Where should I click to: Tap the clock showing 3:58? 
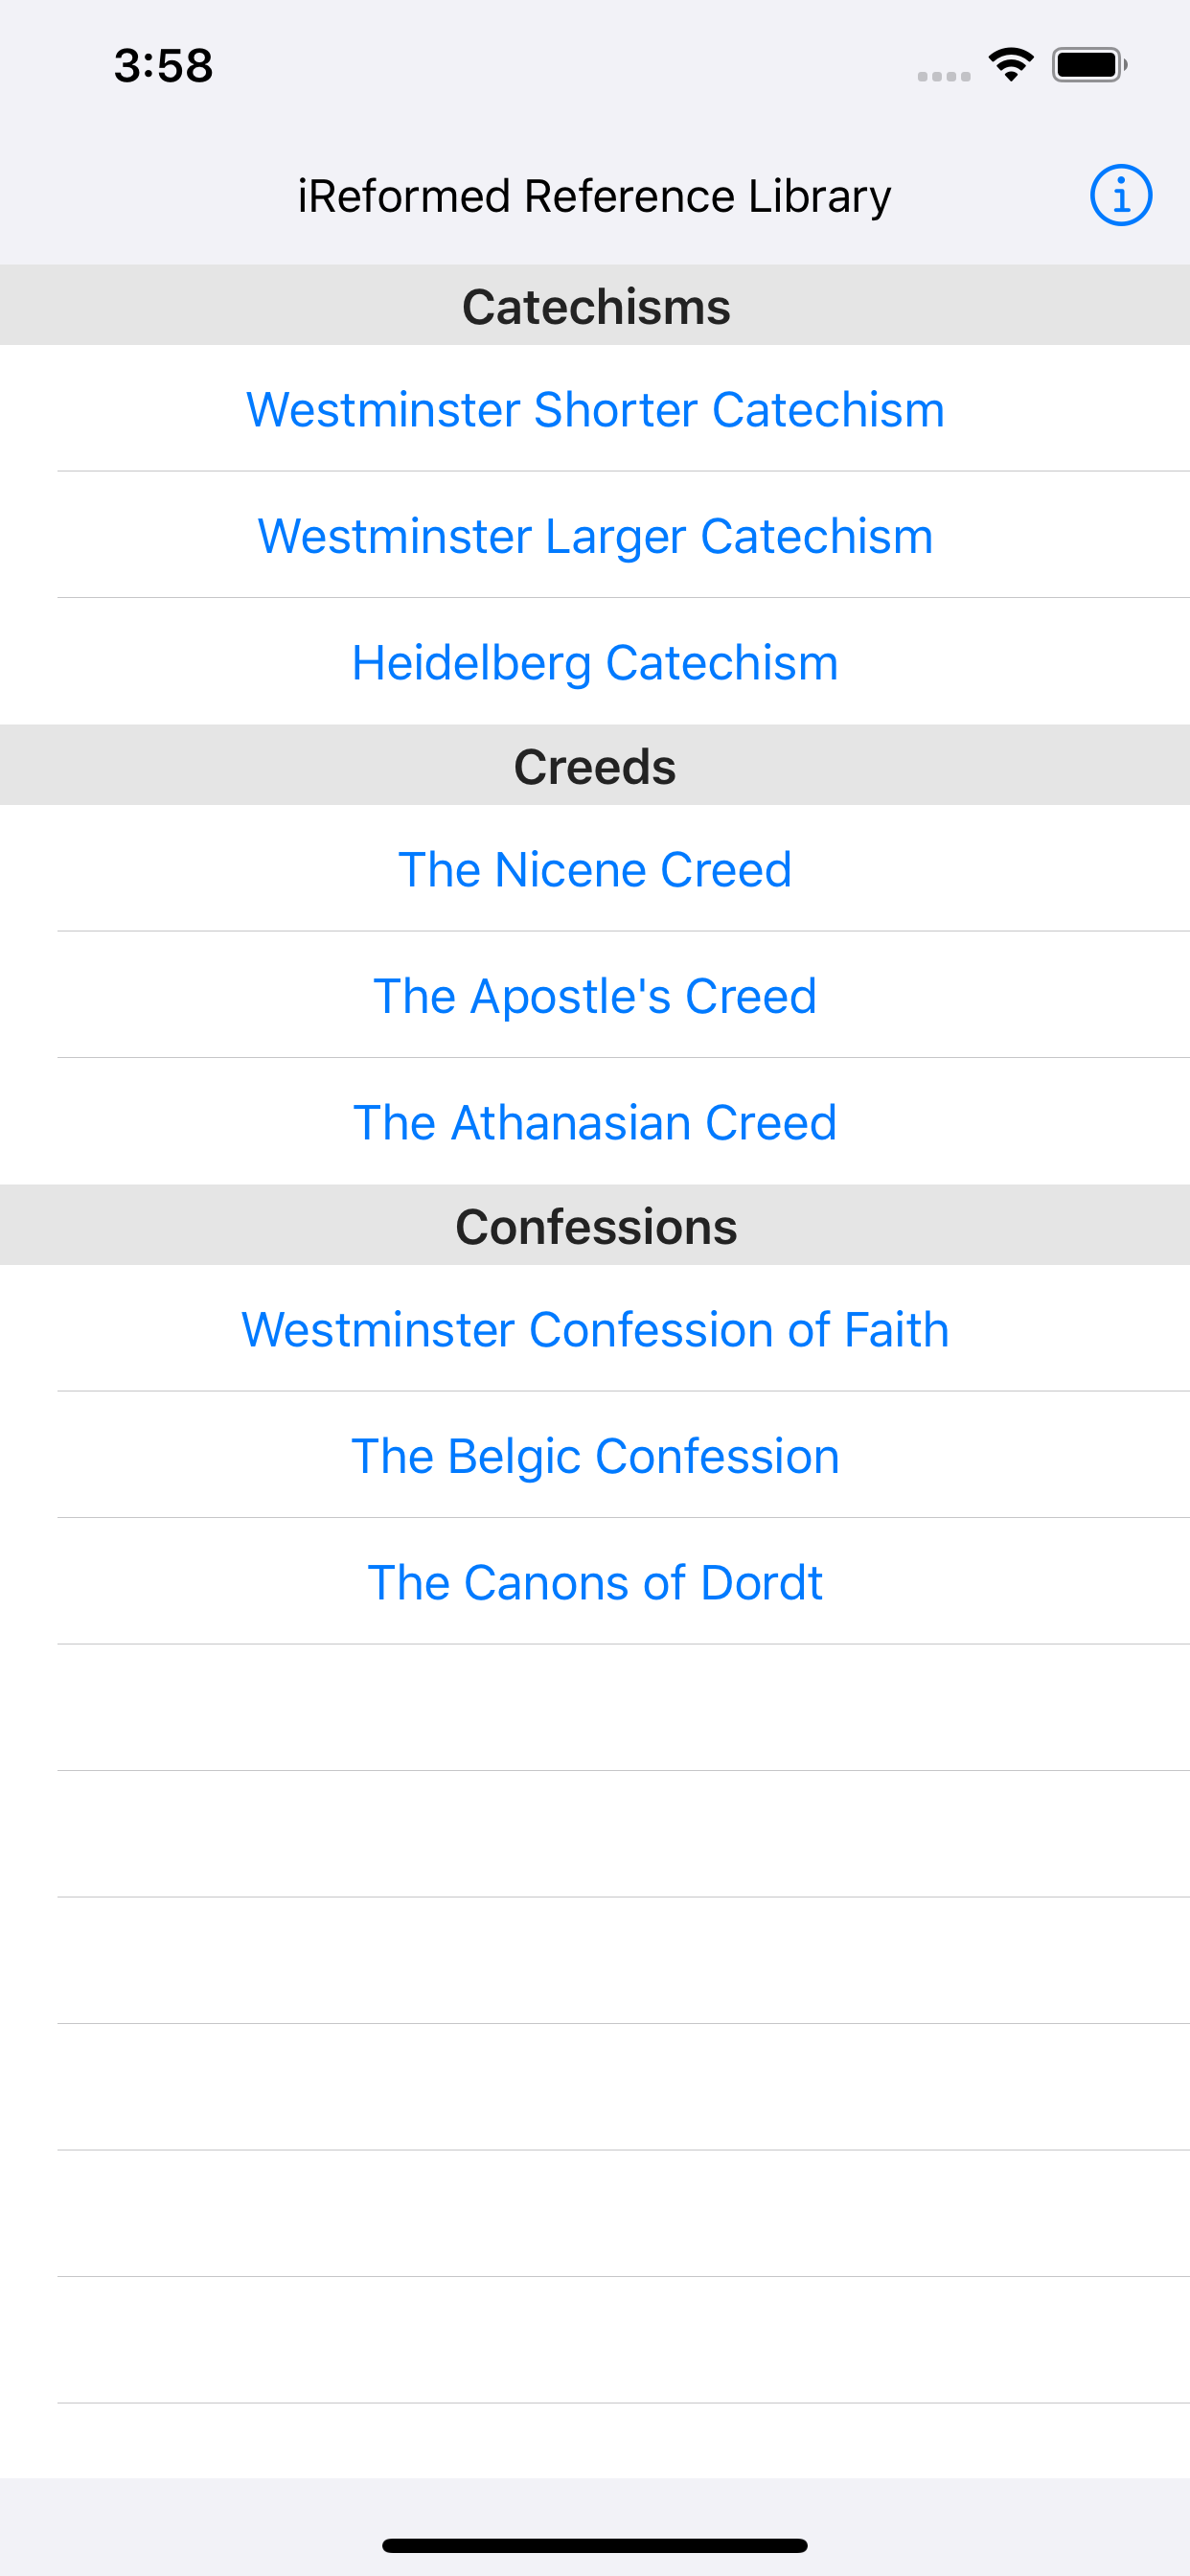coord(163,66)
